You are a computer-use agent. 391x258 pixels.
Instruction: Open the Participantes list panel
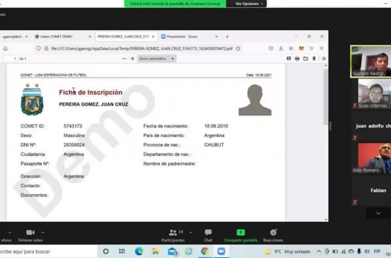pos(173,235)
